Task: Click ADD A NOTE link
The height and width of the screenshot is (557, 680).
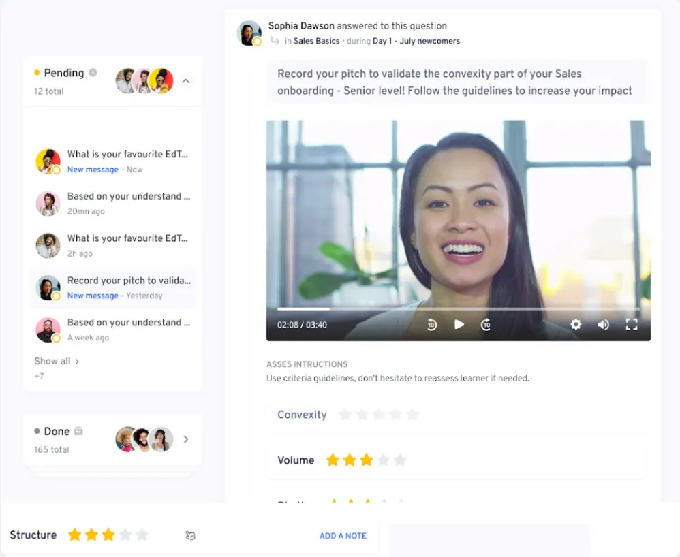Action: tap(343, 536)
